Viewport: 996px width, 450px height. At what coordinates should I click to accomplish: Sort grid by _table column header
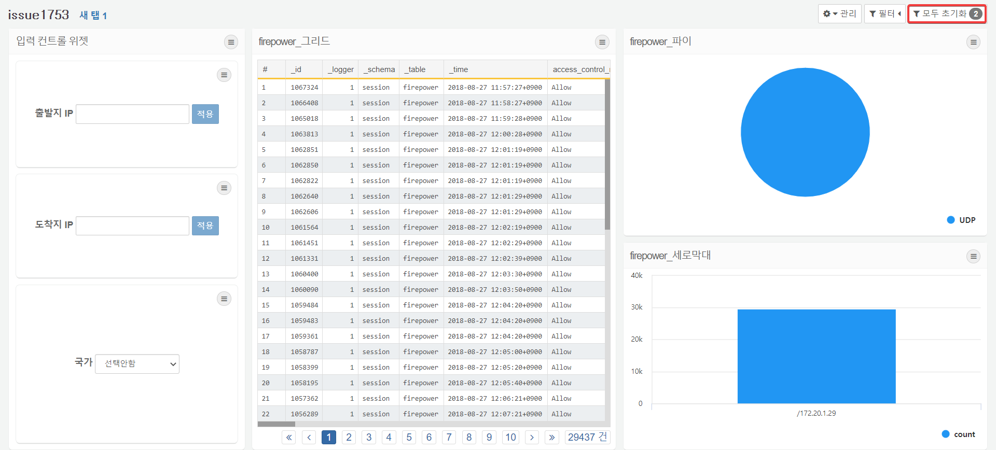pos(422,69)
